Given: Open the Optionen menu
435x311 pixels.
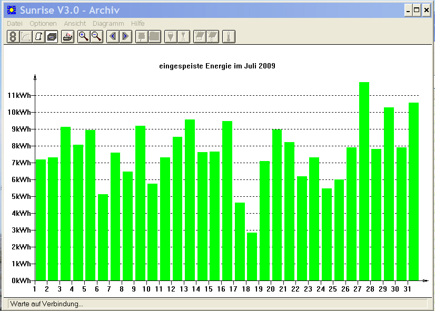Looking at the screenshot, I should pos(43,24).
